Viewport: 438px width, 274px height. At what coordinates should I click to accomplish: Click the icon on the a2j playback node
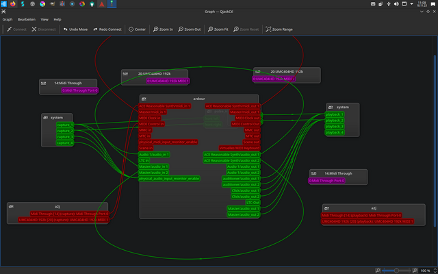327,208
